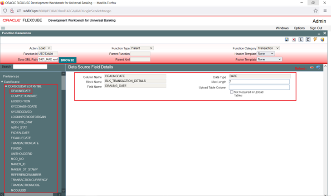Image resolution: width=331 pixels, height=196 pixels.
Task: Select RECORD_STAT in the tree
Action: point(22,122)
